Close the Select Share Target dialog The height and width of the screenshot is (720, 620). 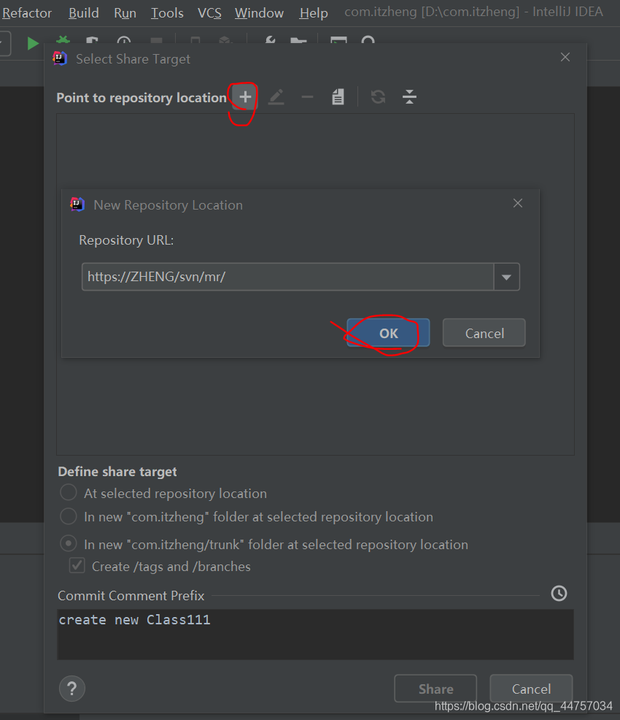565,57
